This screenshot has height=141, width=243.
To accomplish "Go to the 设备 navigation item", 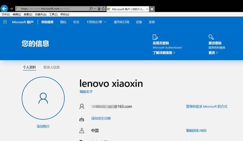I will coord(139,22).
